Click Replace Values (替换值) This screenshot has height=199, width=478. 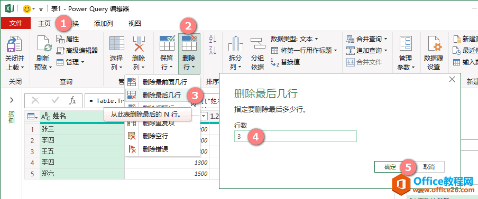pos(286,62)
